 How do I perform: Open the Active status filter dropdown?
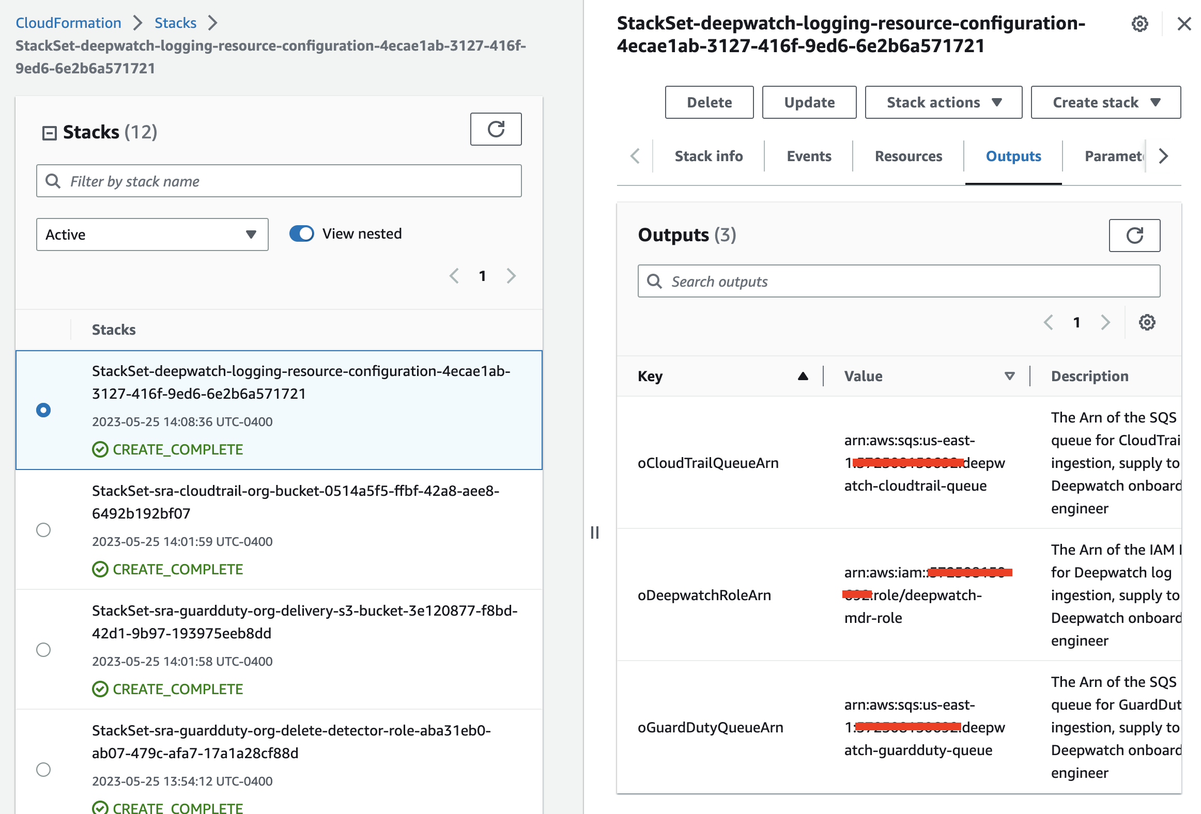[152, 234]
